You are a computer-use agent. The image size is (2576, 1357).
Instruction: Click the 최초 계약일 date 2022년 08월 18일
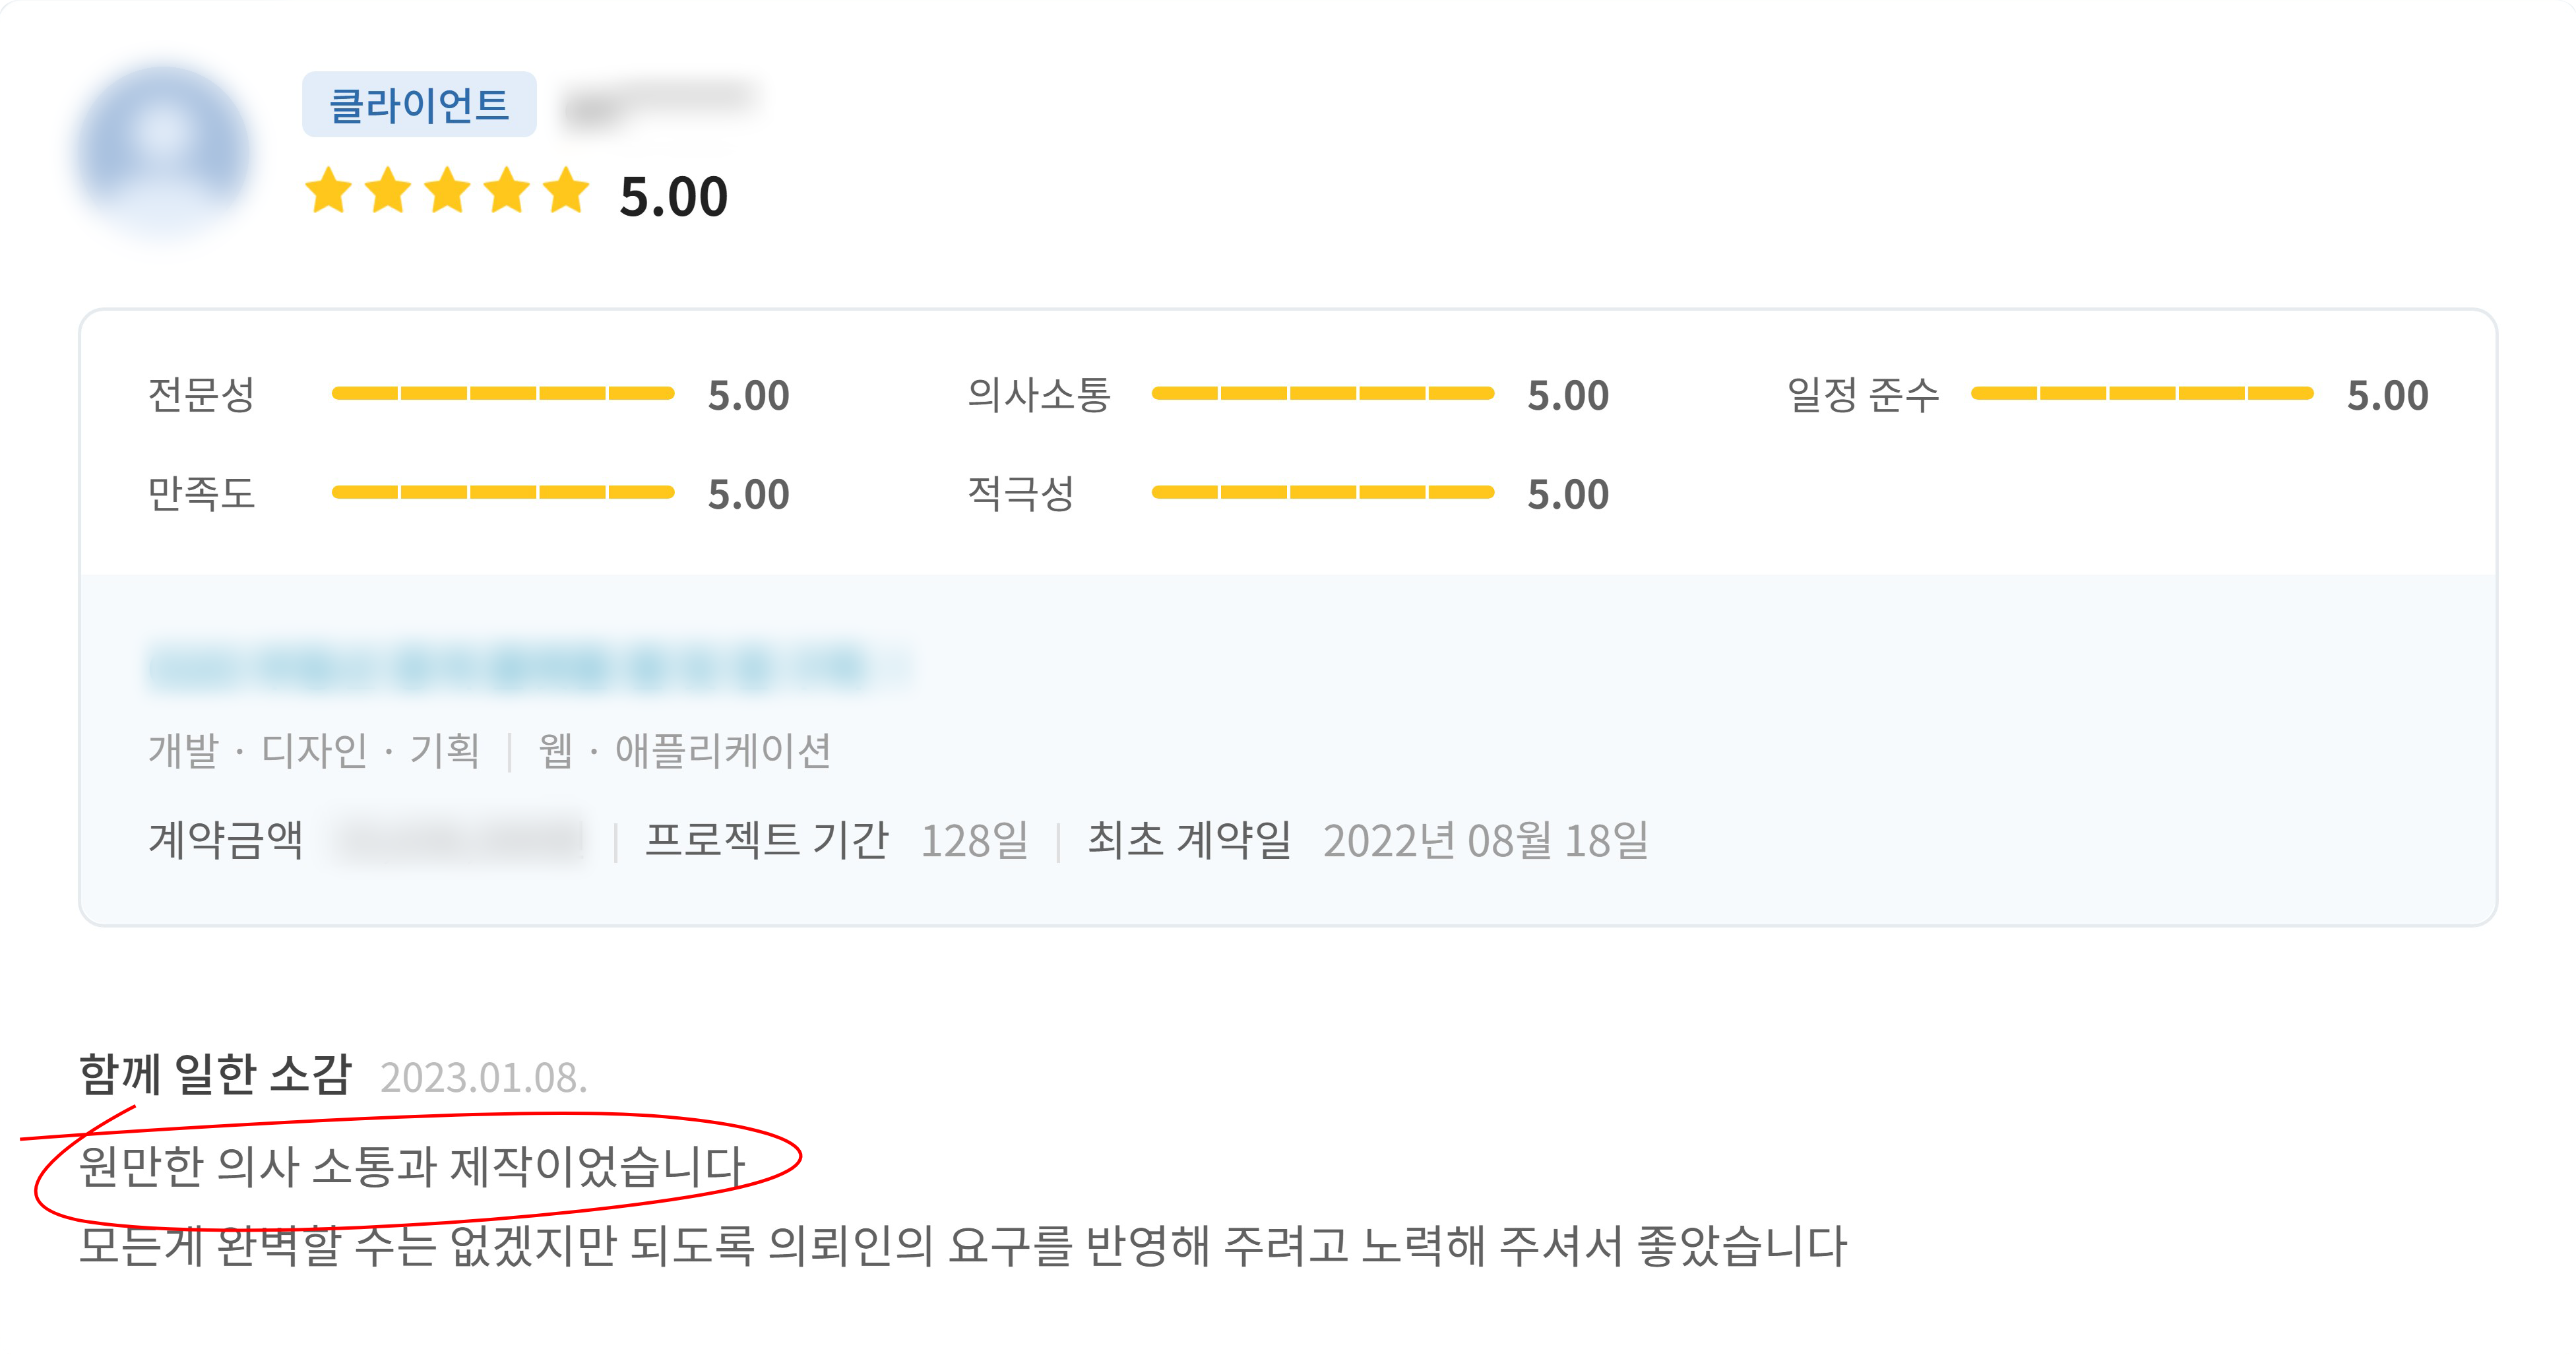click(x=1485, y=841)
